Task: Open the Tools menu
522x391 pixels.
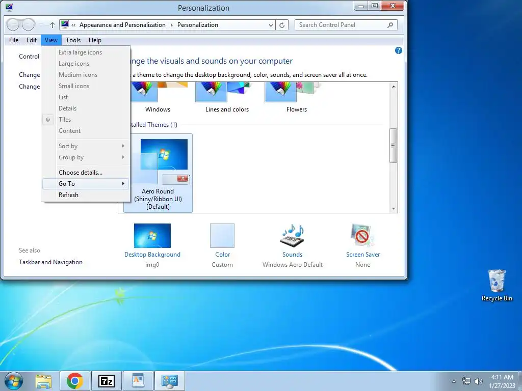Action: point(73,40)
